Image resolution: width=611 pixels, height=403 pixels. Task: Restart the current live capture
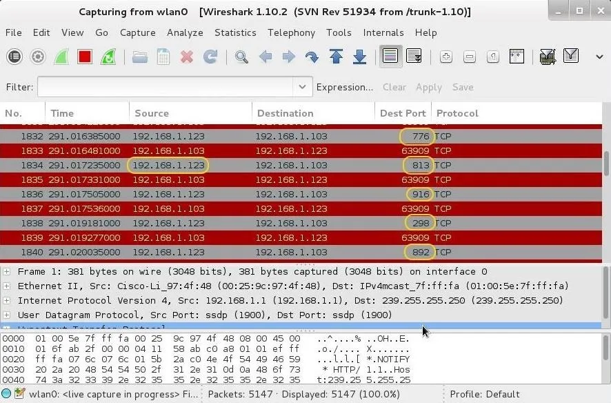click(x=108, y=57)
